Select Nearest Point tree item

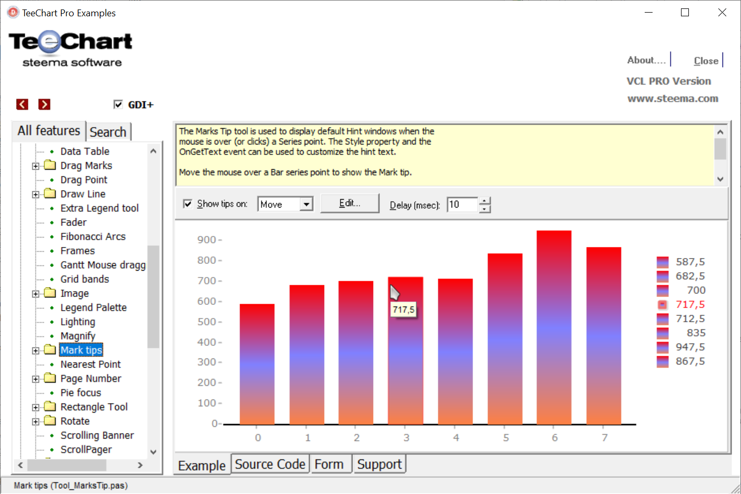tap(91, 364)
